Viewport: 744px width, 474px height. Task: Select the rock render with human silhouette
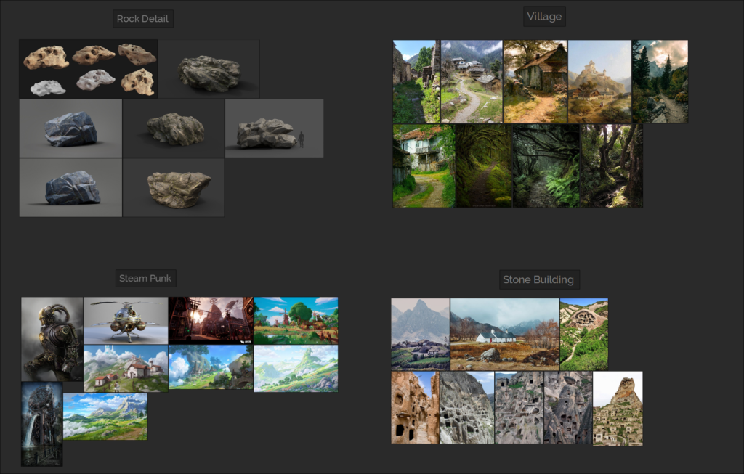274,128
